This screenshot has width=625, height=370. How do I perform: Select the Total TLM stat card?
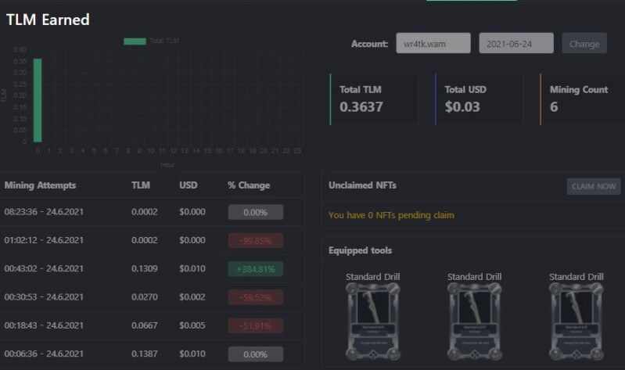(374, 99)
